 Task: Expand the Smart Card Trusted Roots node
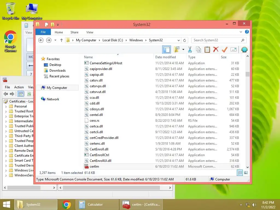tap(6, 161)
